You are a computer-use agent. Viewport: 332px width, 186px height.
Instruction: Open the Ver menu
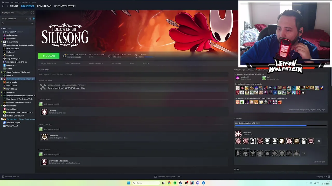click(x=12, y=2)
